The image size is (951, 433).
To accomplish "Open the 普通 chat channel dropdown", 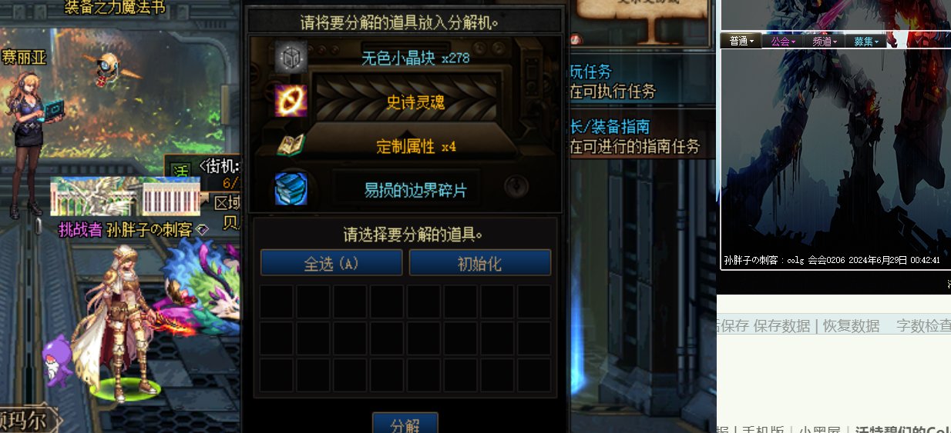I will tap(741, 41).
